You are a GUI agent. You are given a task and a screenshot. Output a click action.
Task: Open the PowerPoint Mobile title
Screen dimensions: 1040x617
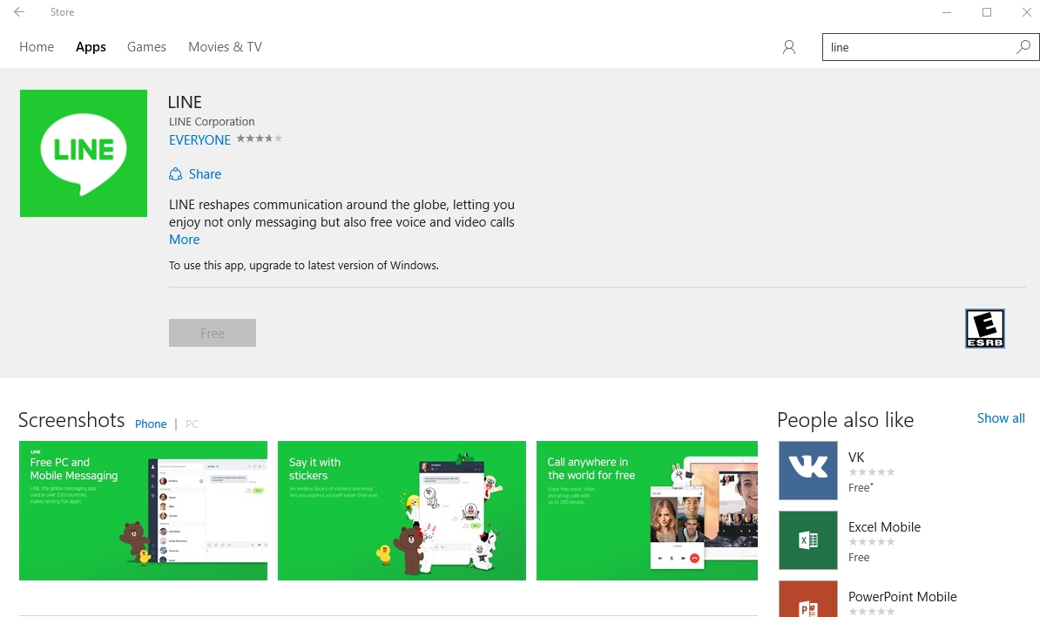click(x=902, y=596)
